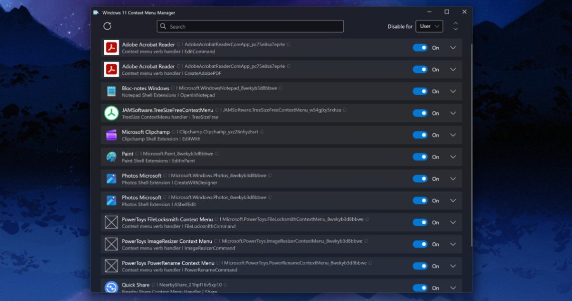Expand the PowerToys FileLocksmith entry details
Screen dimensions: 572x301
453,222
